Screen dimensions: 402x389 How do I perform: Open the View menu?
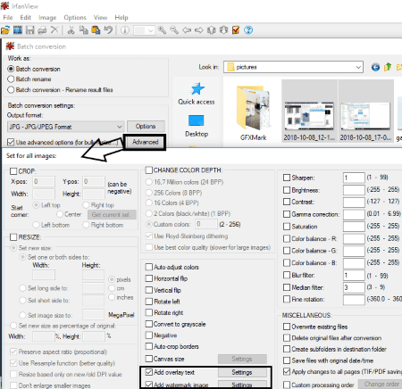coord(100,18)
